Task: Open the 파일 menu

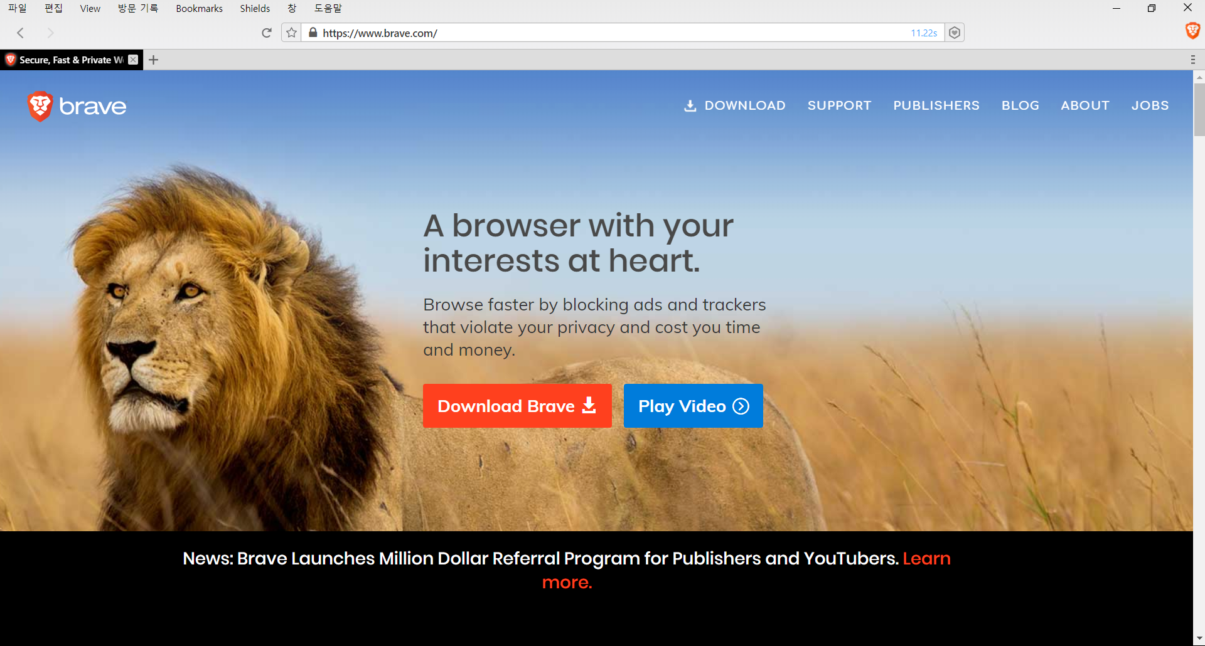Action: click(18, 8)
